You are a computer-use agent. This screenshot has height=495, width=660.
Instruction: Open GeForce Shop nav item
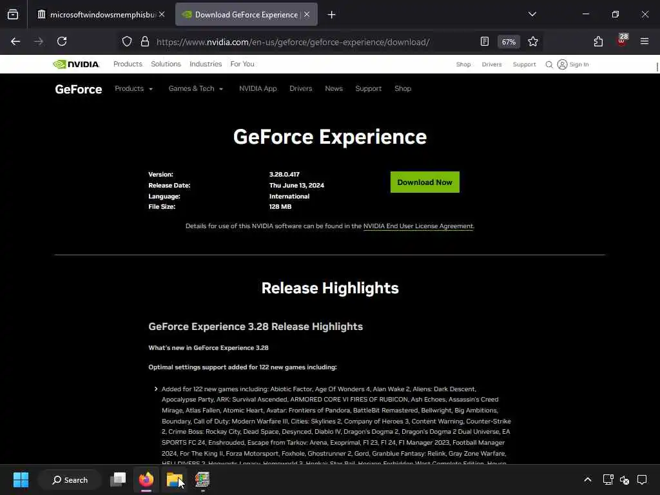(403, 88)
